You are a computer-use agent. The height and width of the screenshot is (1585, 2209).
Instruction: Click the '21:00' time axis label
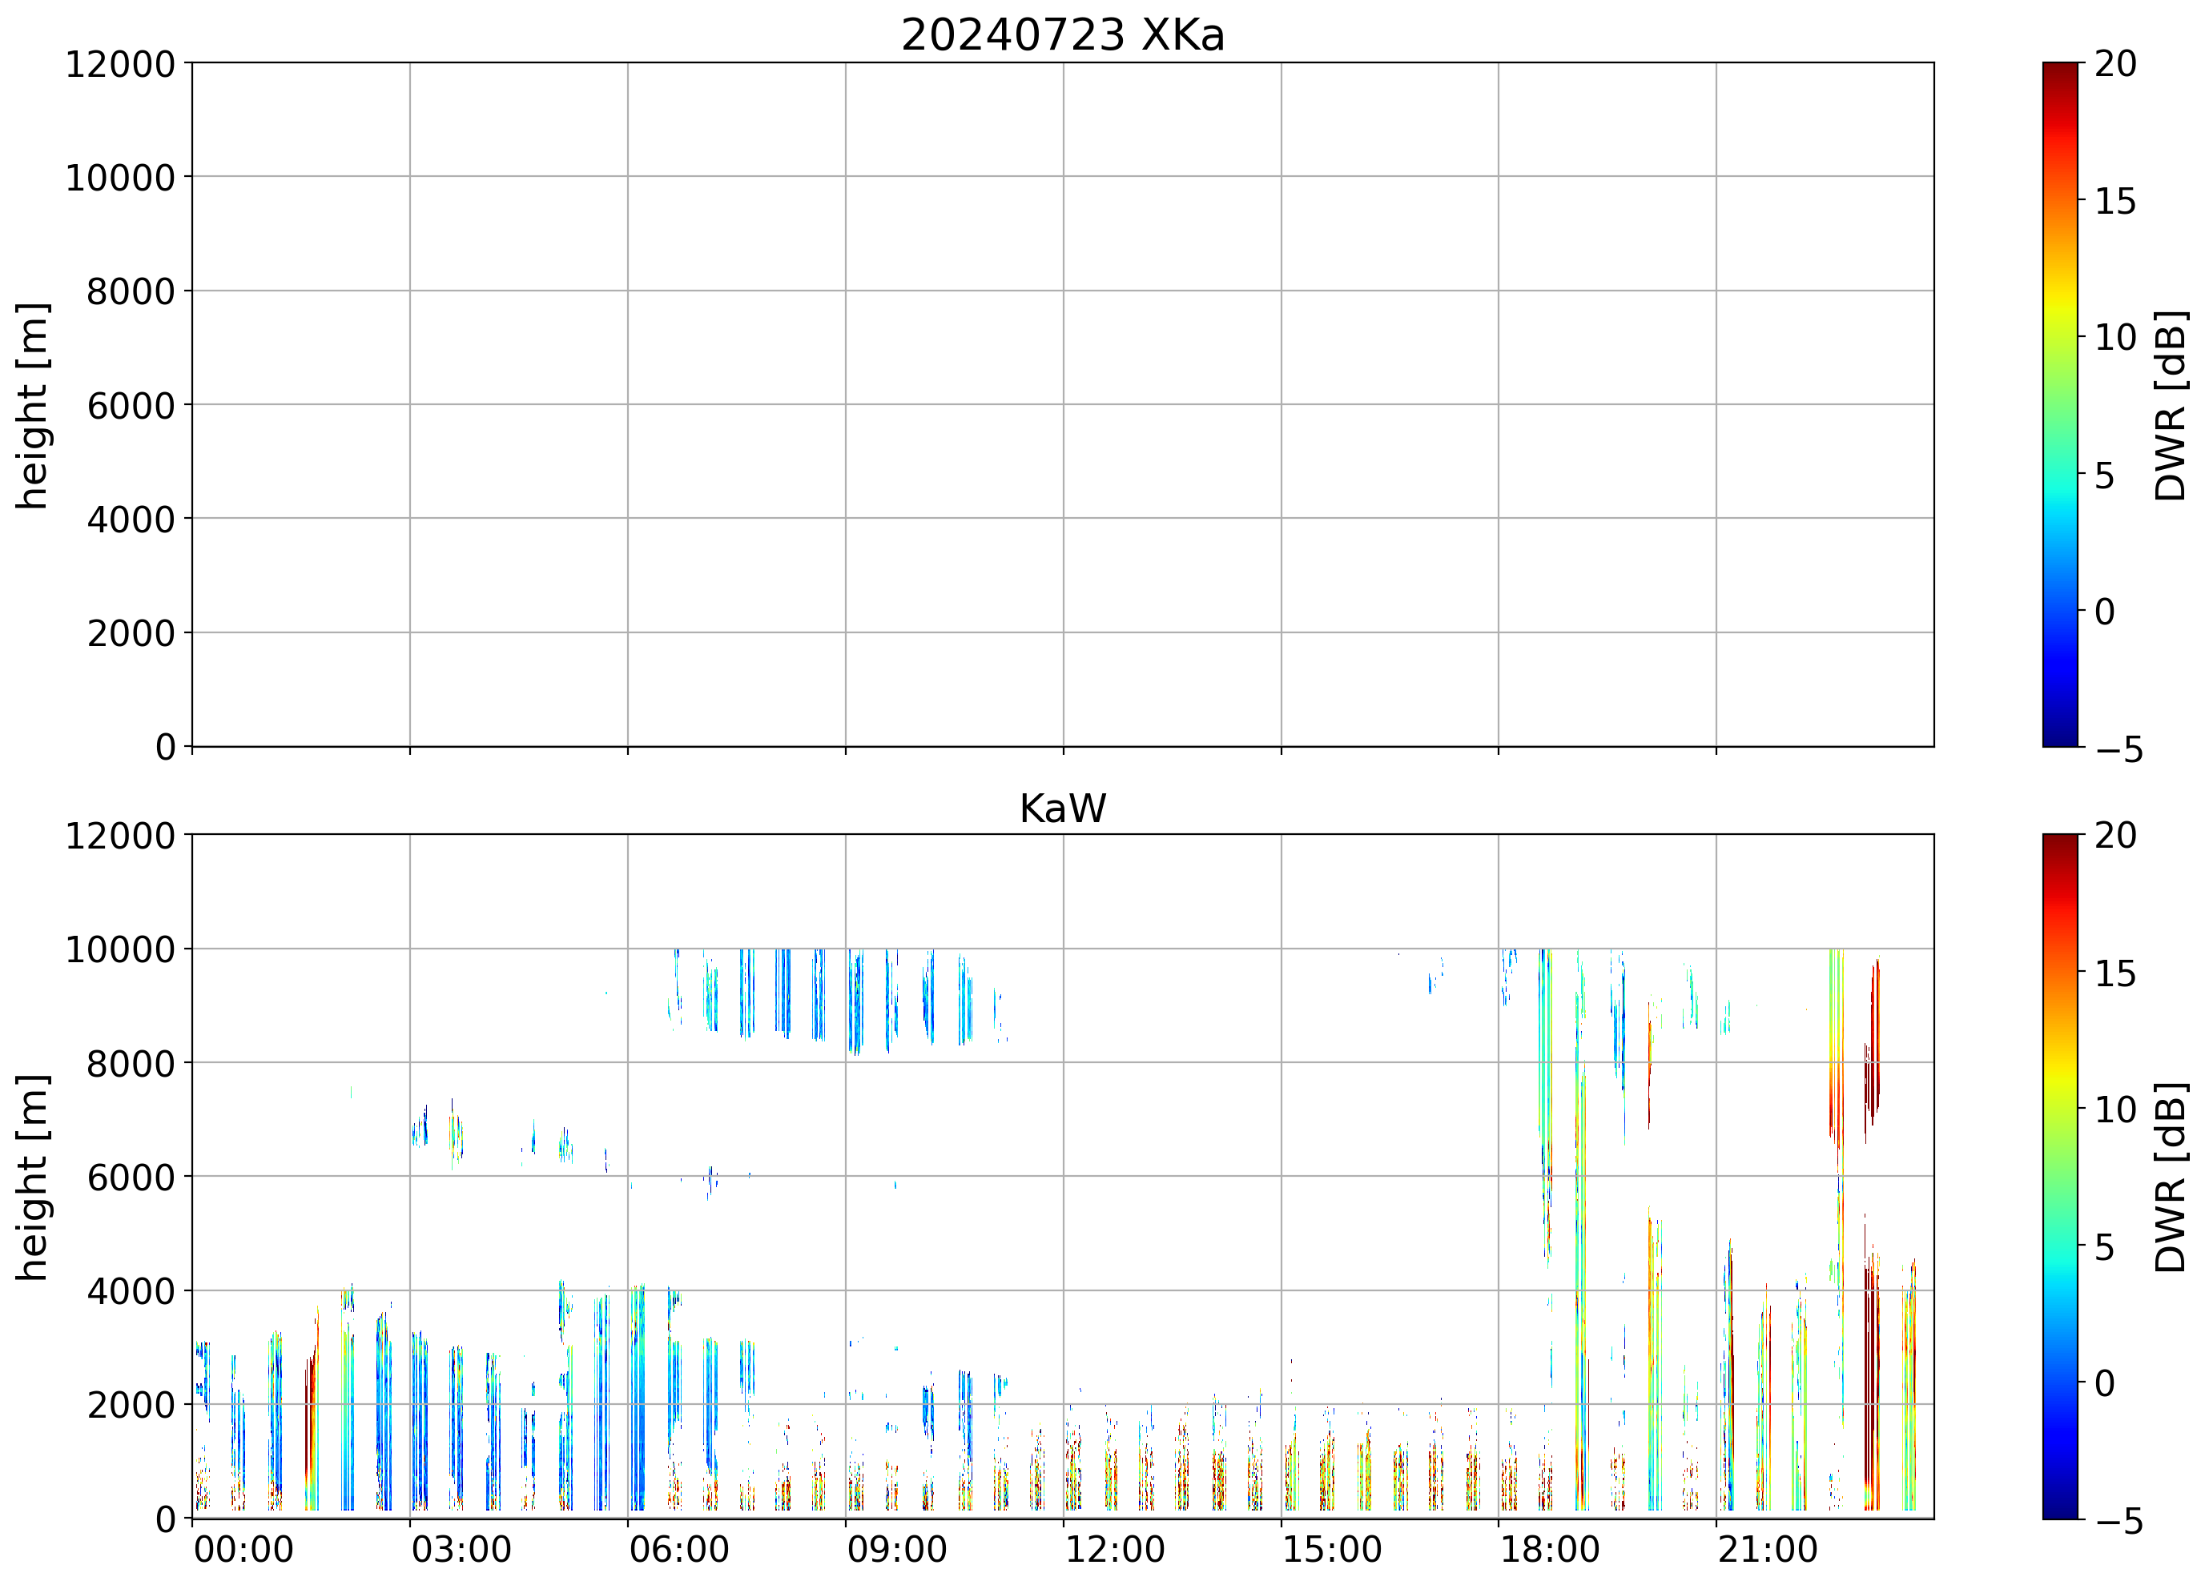point(1767,1549)
